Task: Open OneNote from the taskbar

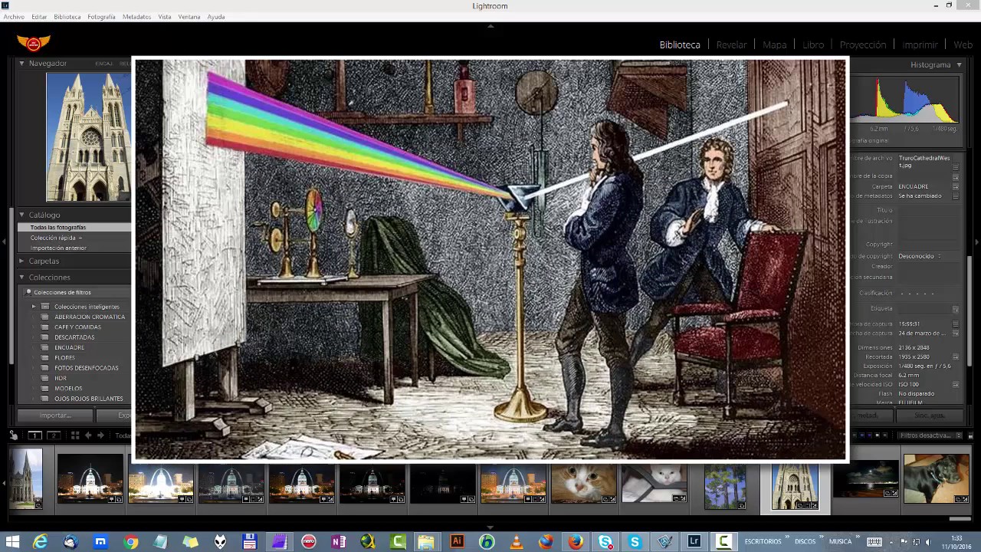Action: [x=339, y=541]
